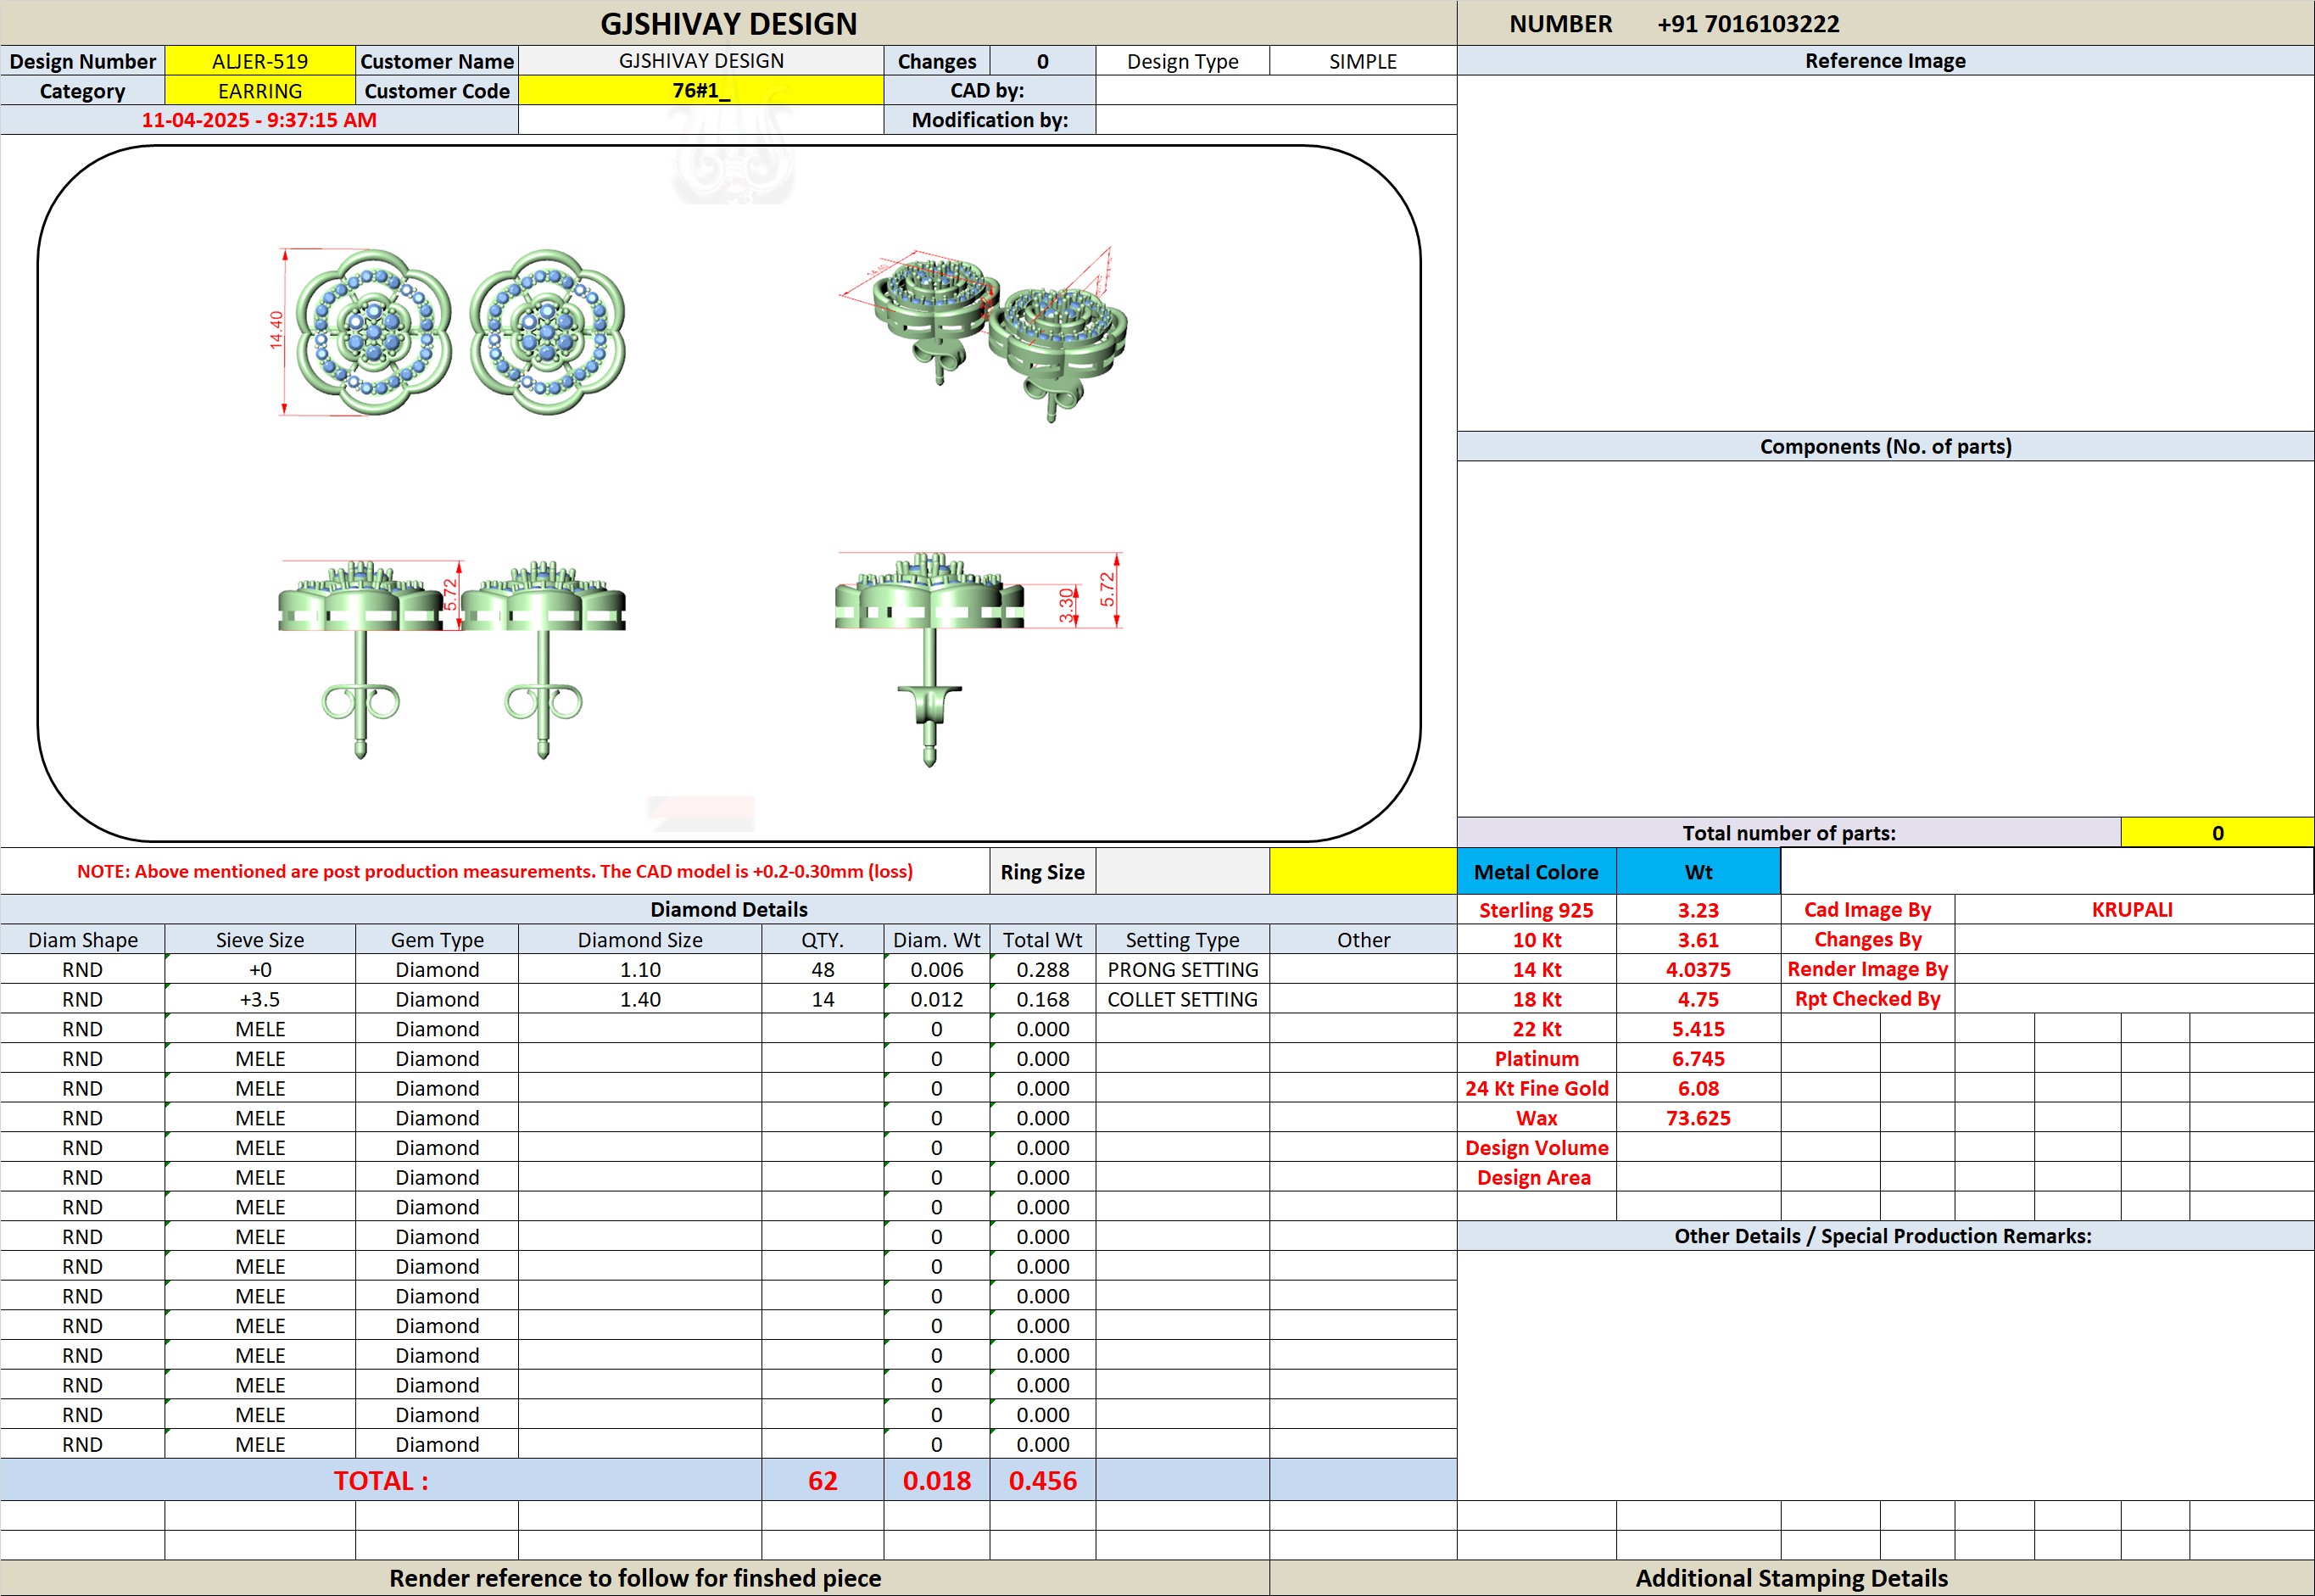Click the empty CAD by field
The width and height of the screenshot is (2315, 1596).
coord(1276,91)
